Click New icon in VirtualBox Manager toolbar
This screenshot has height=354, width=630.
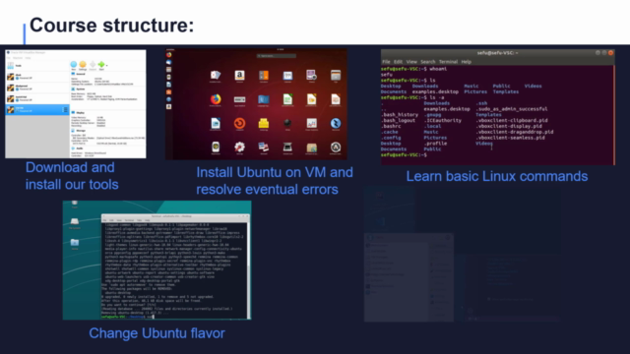pos(74,64)
